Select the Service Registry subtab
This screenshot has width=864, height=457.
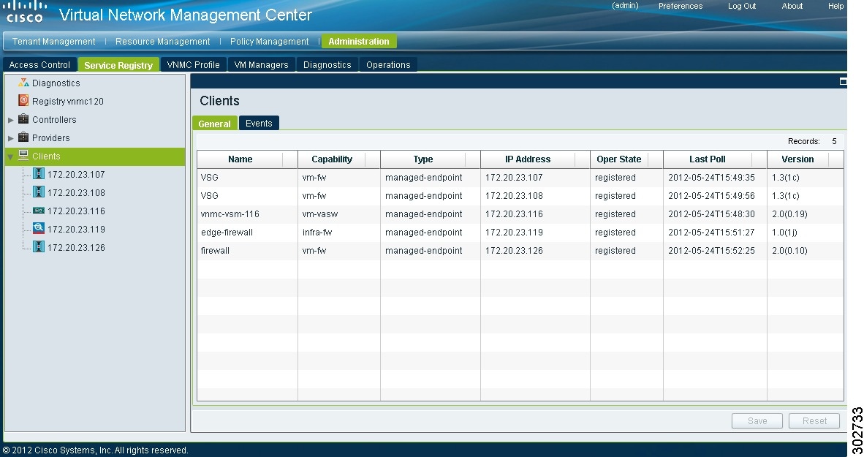coord(118,64)
